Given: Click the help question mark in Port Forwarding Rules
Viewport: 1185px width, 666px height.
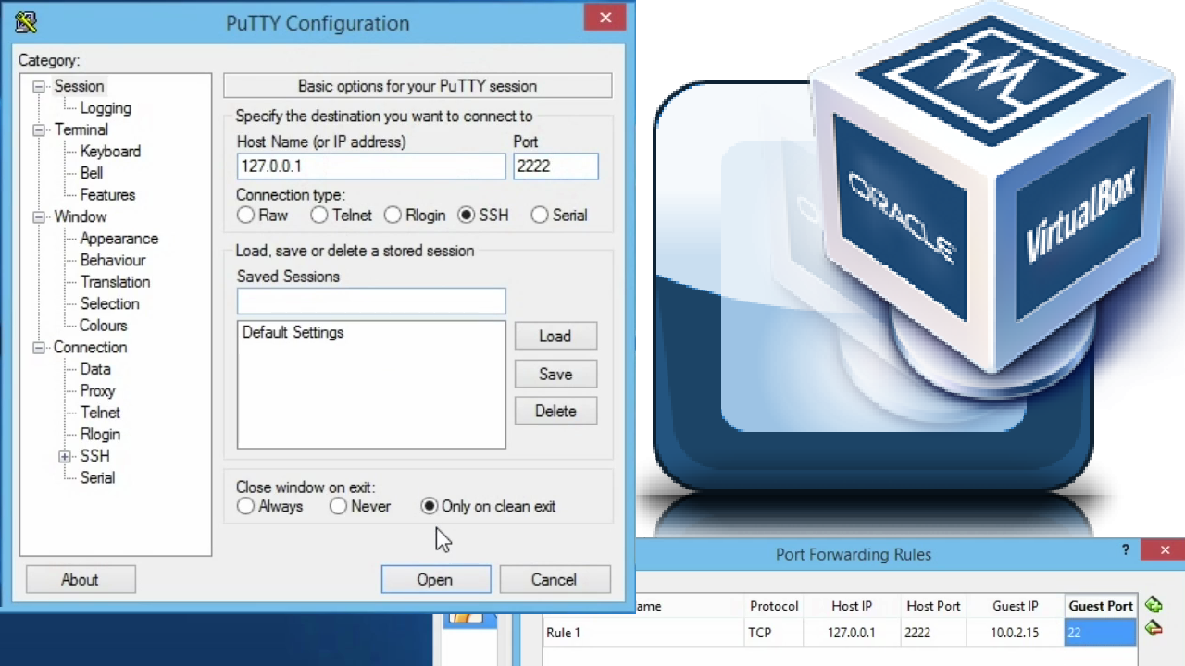Looking at the screenshot, I should [x=1126, y=549].
